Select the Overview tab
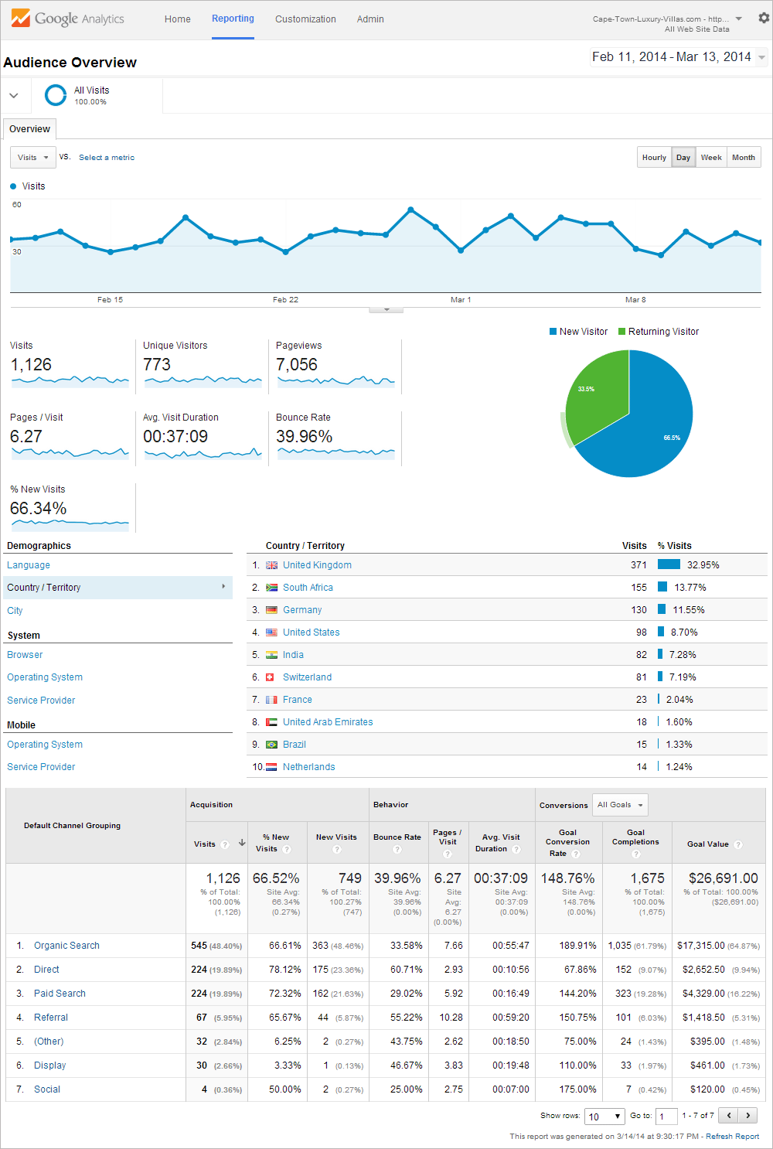Image resolution: width=773 pixels, height=1149 pixels. point(30,129)
